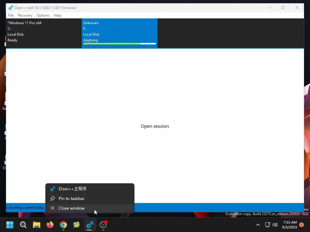The image size is (310, 232).
Task: Open notifications badge showing 2
Action: tap(302, 225)
